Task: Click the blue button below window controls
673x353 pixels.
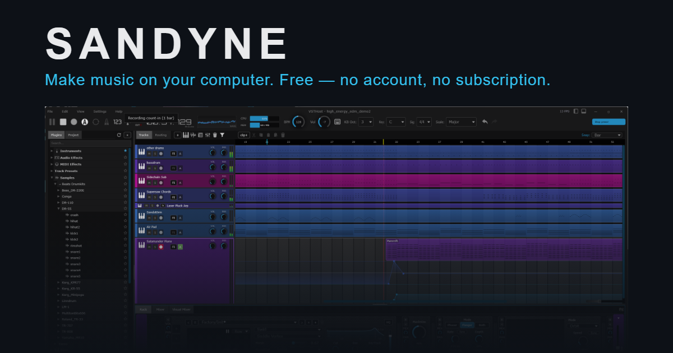Action: (x=609, y=122)
